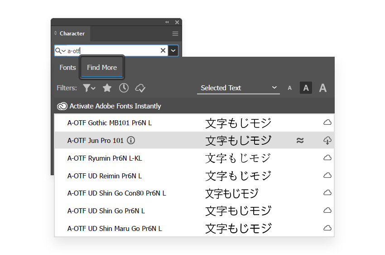
Task: Close the Character panel
Action: (177, 22)
